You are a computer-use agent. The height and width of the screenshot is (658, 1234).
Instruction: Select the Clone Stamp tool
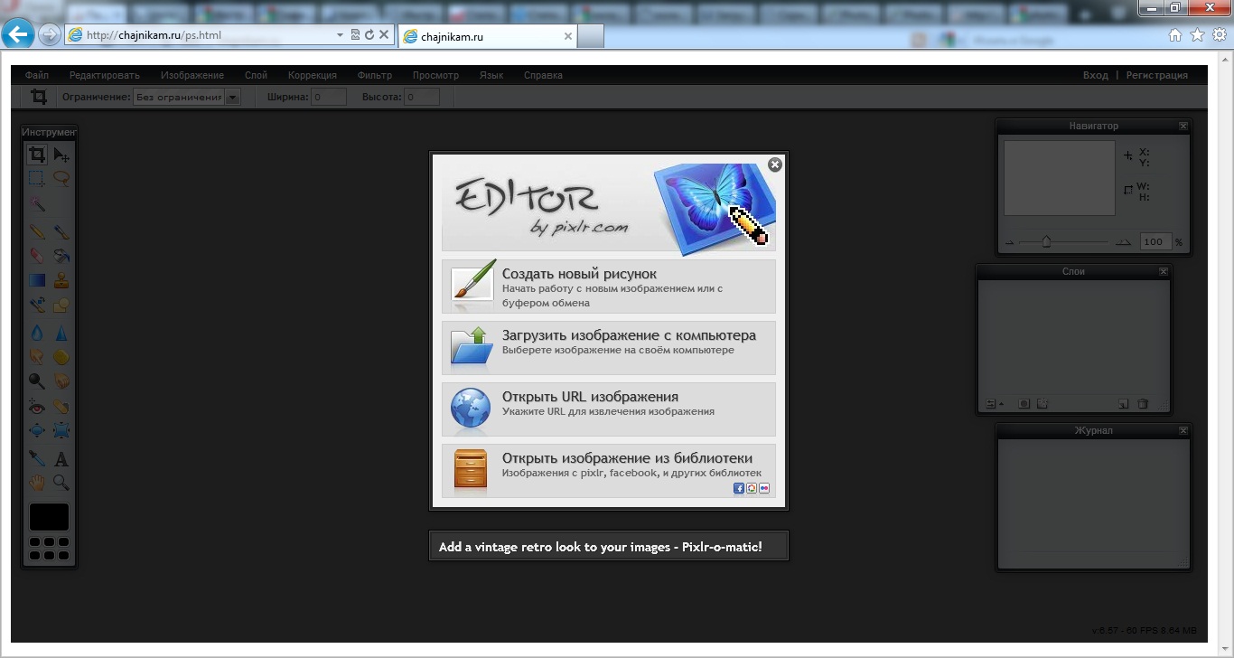61,281
